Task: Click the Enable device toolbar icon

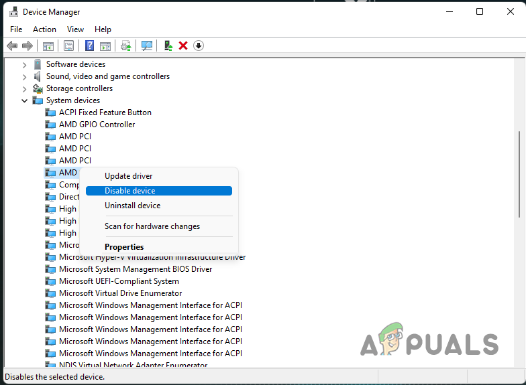Action: click(x=168, y=46)
